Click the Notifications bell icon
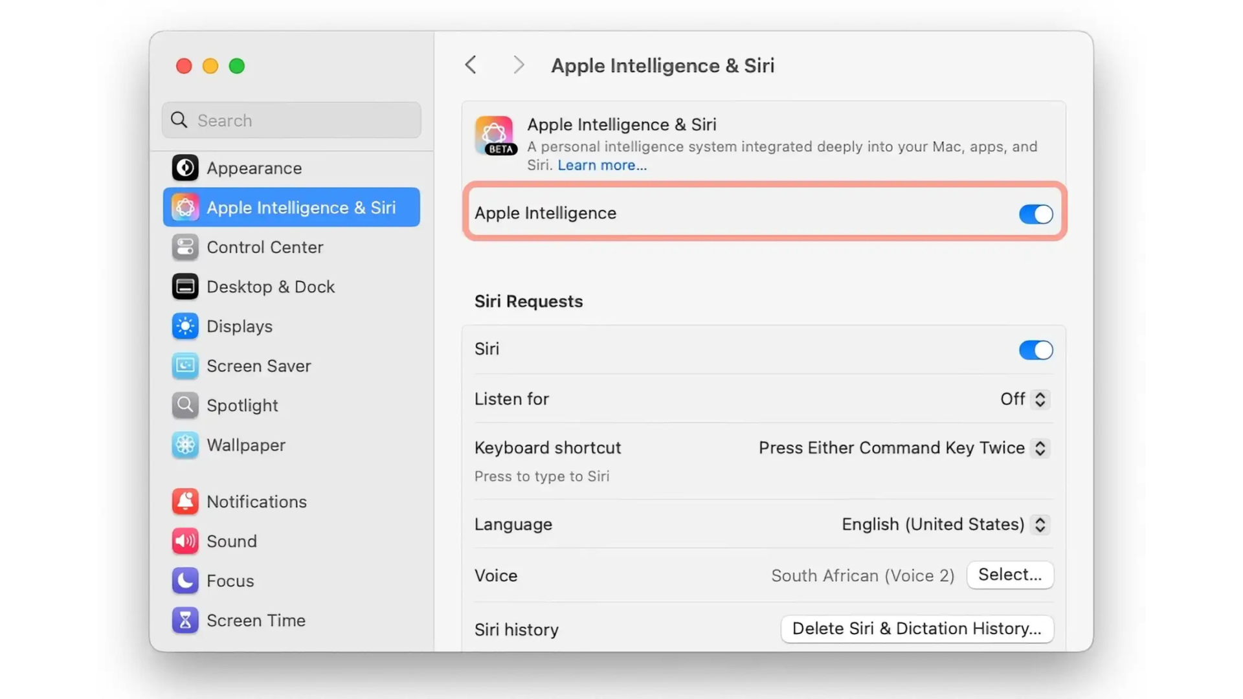Viewport: 1243px width, 699px height. (185, 502)
